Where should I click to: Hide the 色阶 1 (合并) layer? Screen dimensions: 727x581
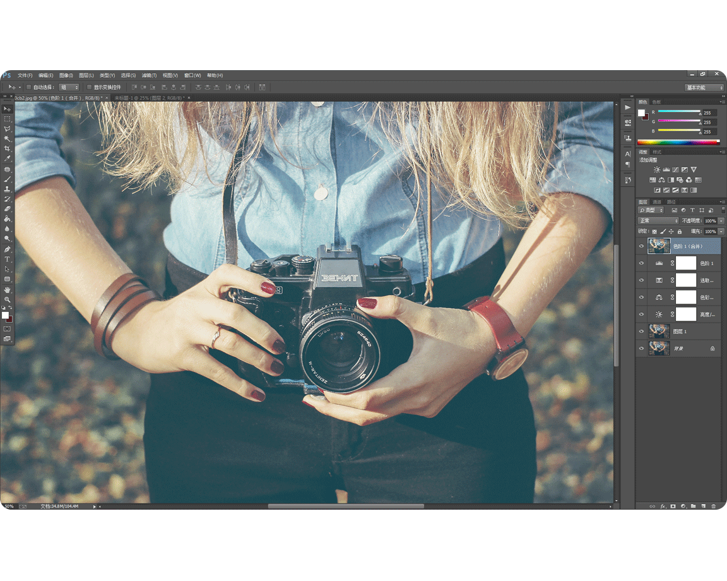coord(642,246)
